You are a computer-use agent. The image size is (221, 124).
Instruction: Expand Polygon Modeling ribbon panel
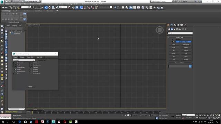coord(14,22)
